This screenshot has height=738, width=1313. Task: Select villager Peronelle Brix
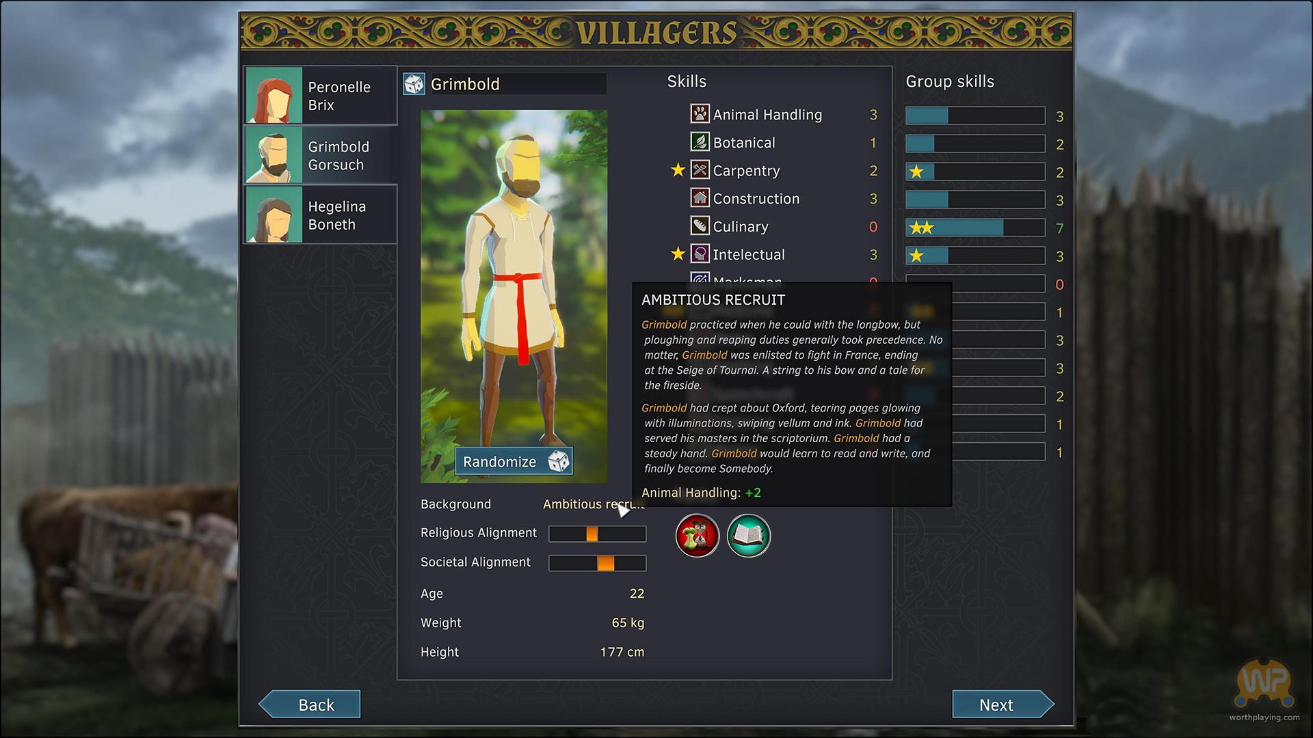[x=321, y=96]
